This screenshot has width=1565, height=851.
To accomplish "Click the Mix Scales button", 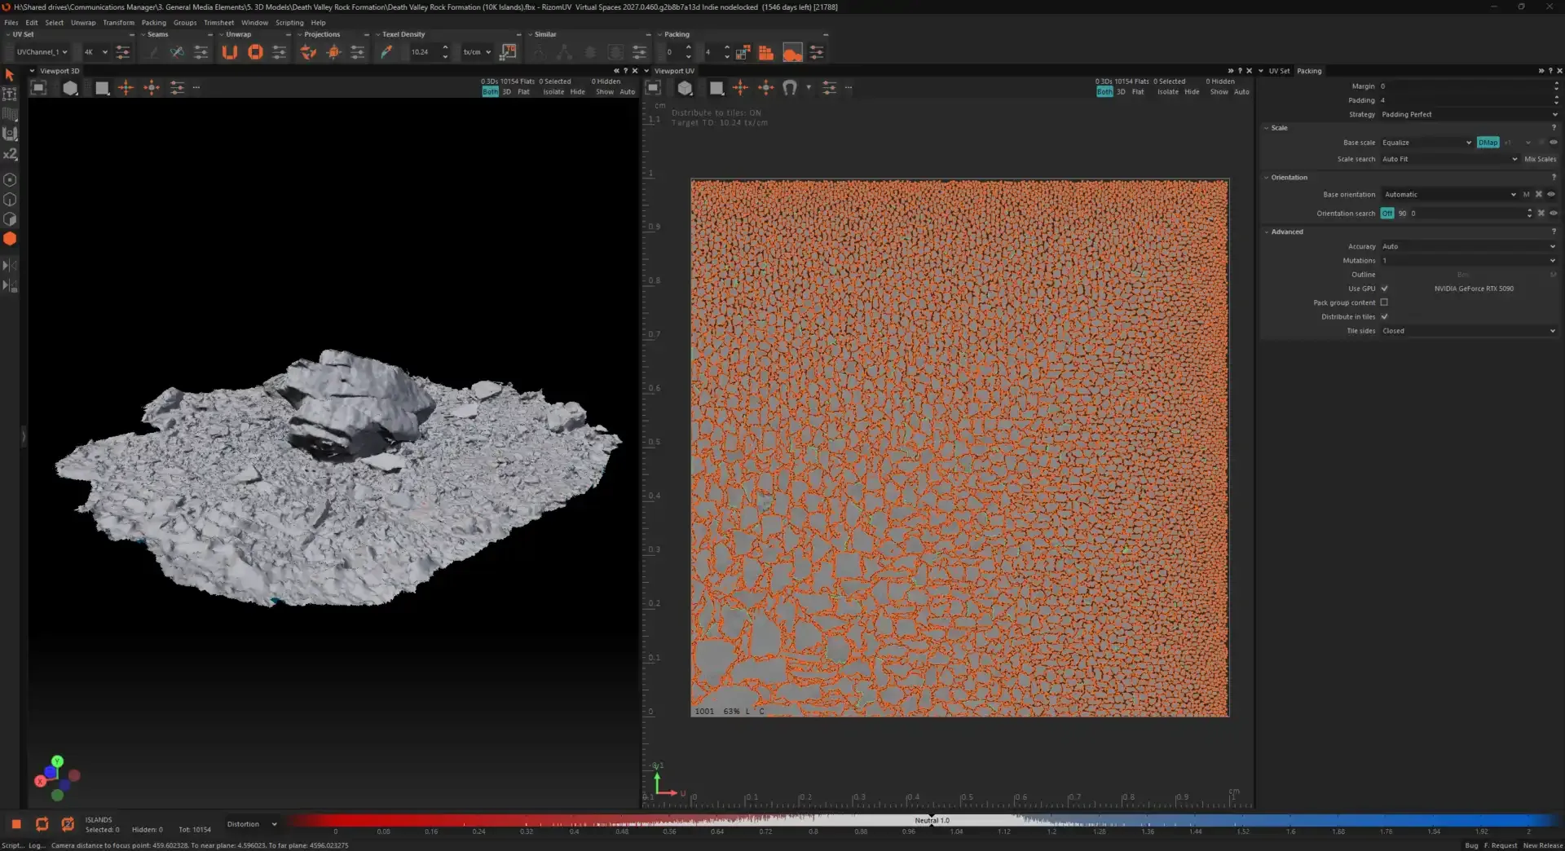I will pyautogui.click(x=1540, y=159).
